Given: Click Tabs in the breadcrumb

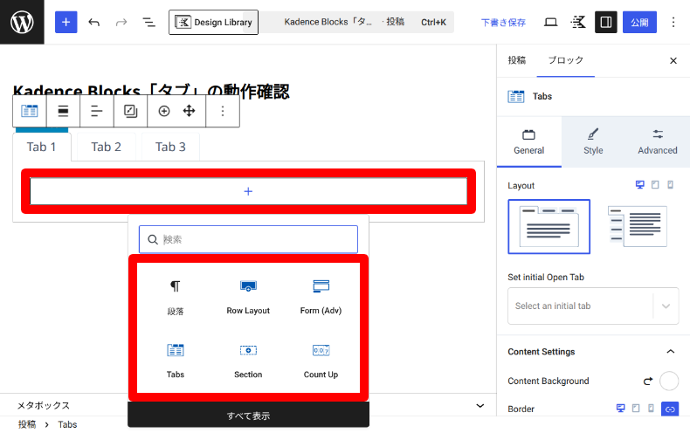Looking at the screenshot, I should pyautogui.click(x=67, y=424).
